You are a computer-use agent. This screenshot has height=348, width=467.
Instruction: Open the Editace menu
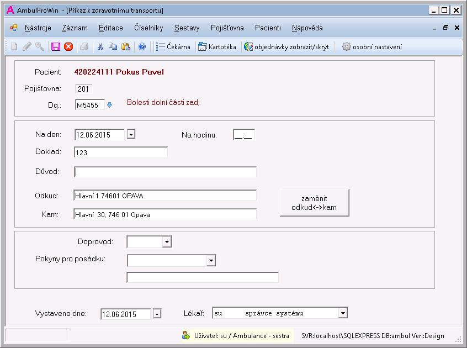coord(111,28)
